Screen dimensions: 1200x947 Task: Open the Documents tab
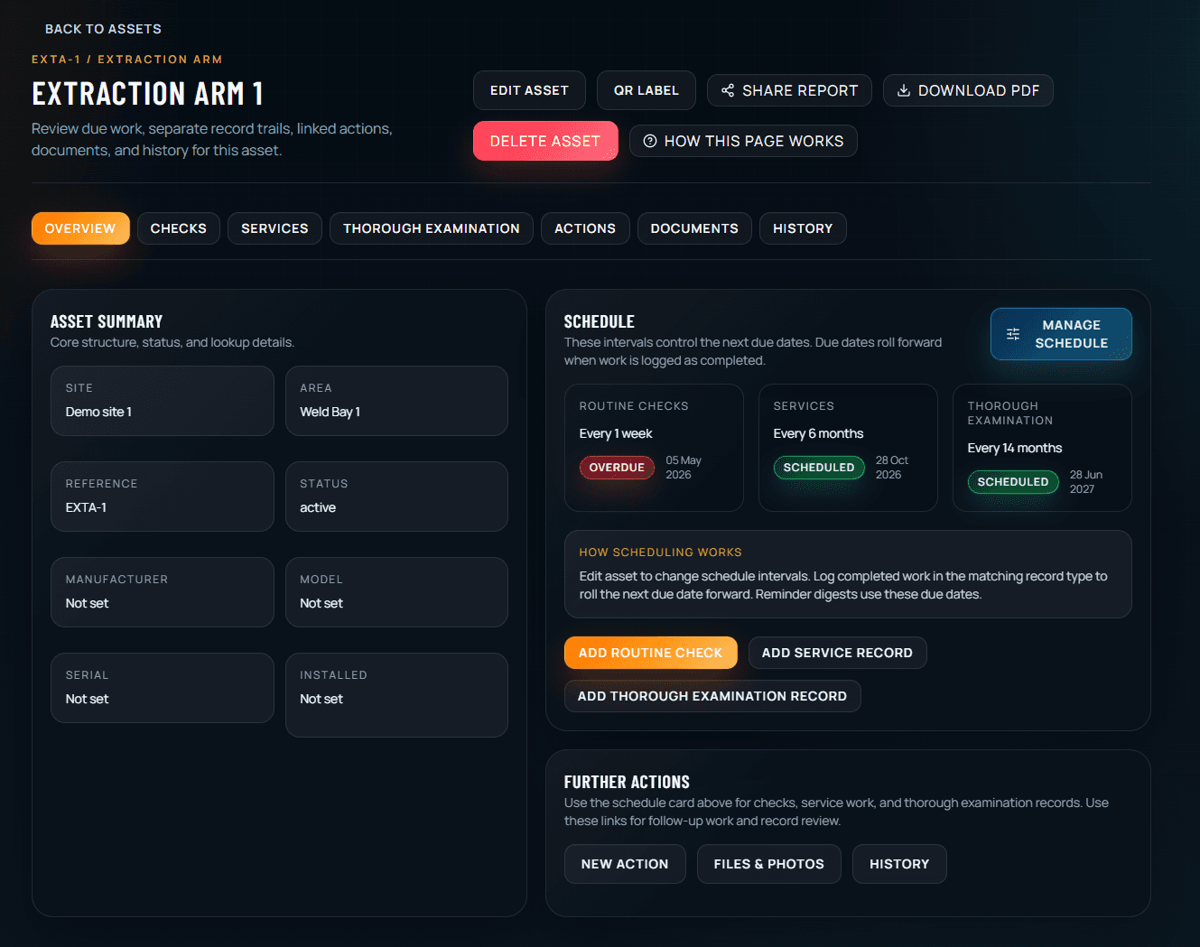point(694,228)
